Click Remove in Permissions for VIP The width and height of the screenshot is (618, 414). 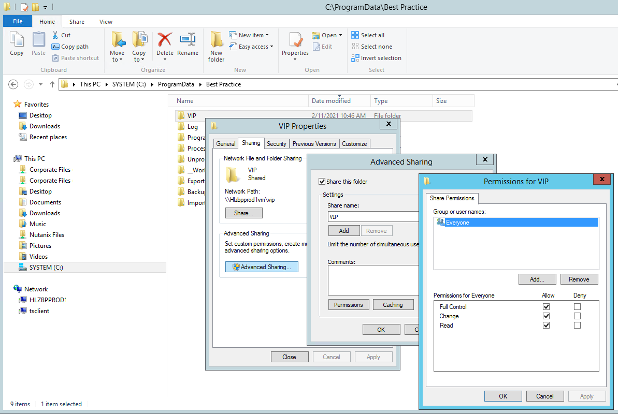click(x=579, y=279)
